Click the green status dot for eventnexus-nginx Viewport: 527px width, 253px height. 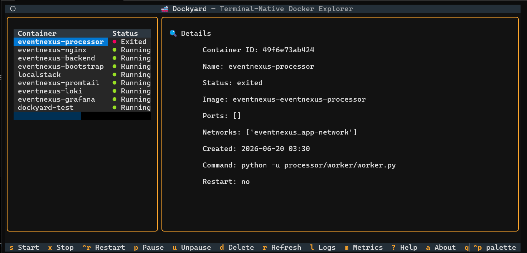[x=115, y=50]
